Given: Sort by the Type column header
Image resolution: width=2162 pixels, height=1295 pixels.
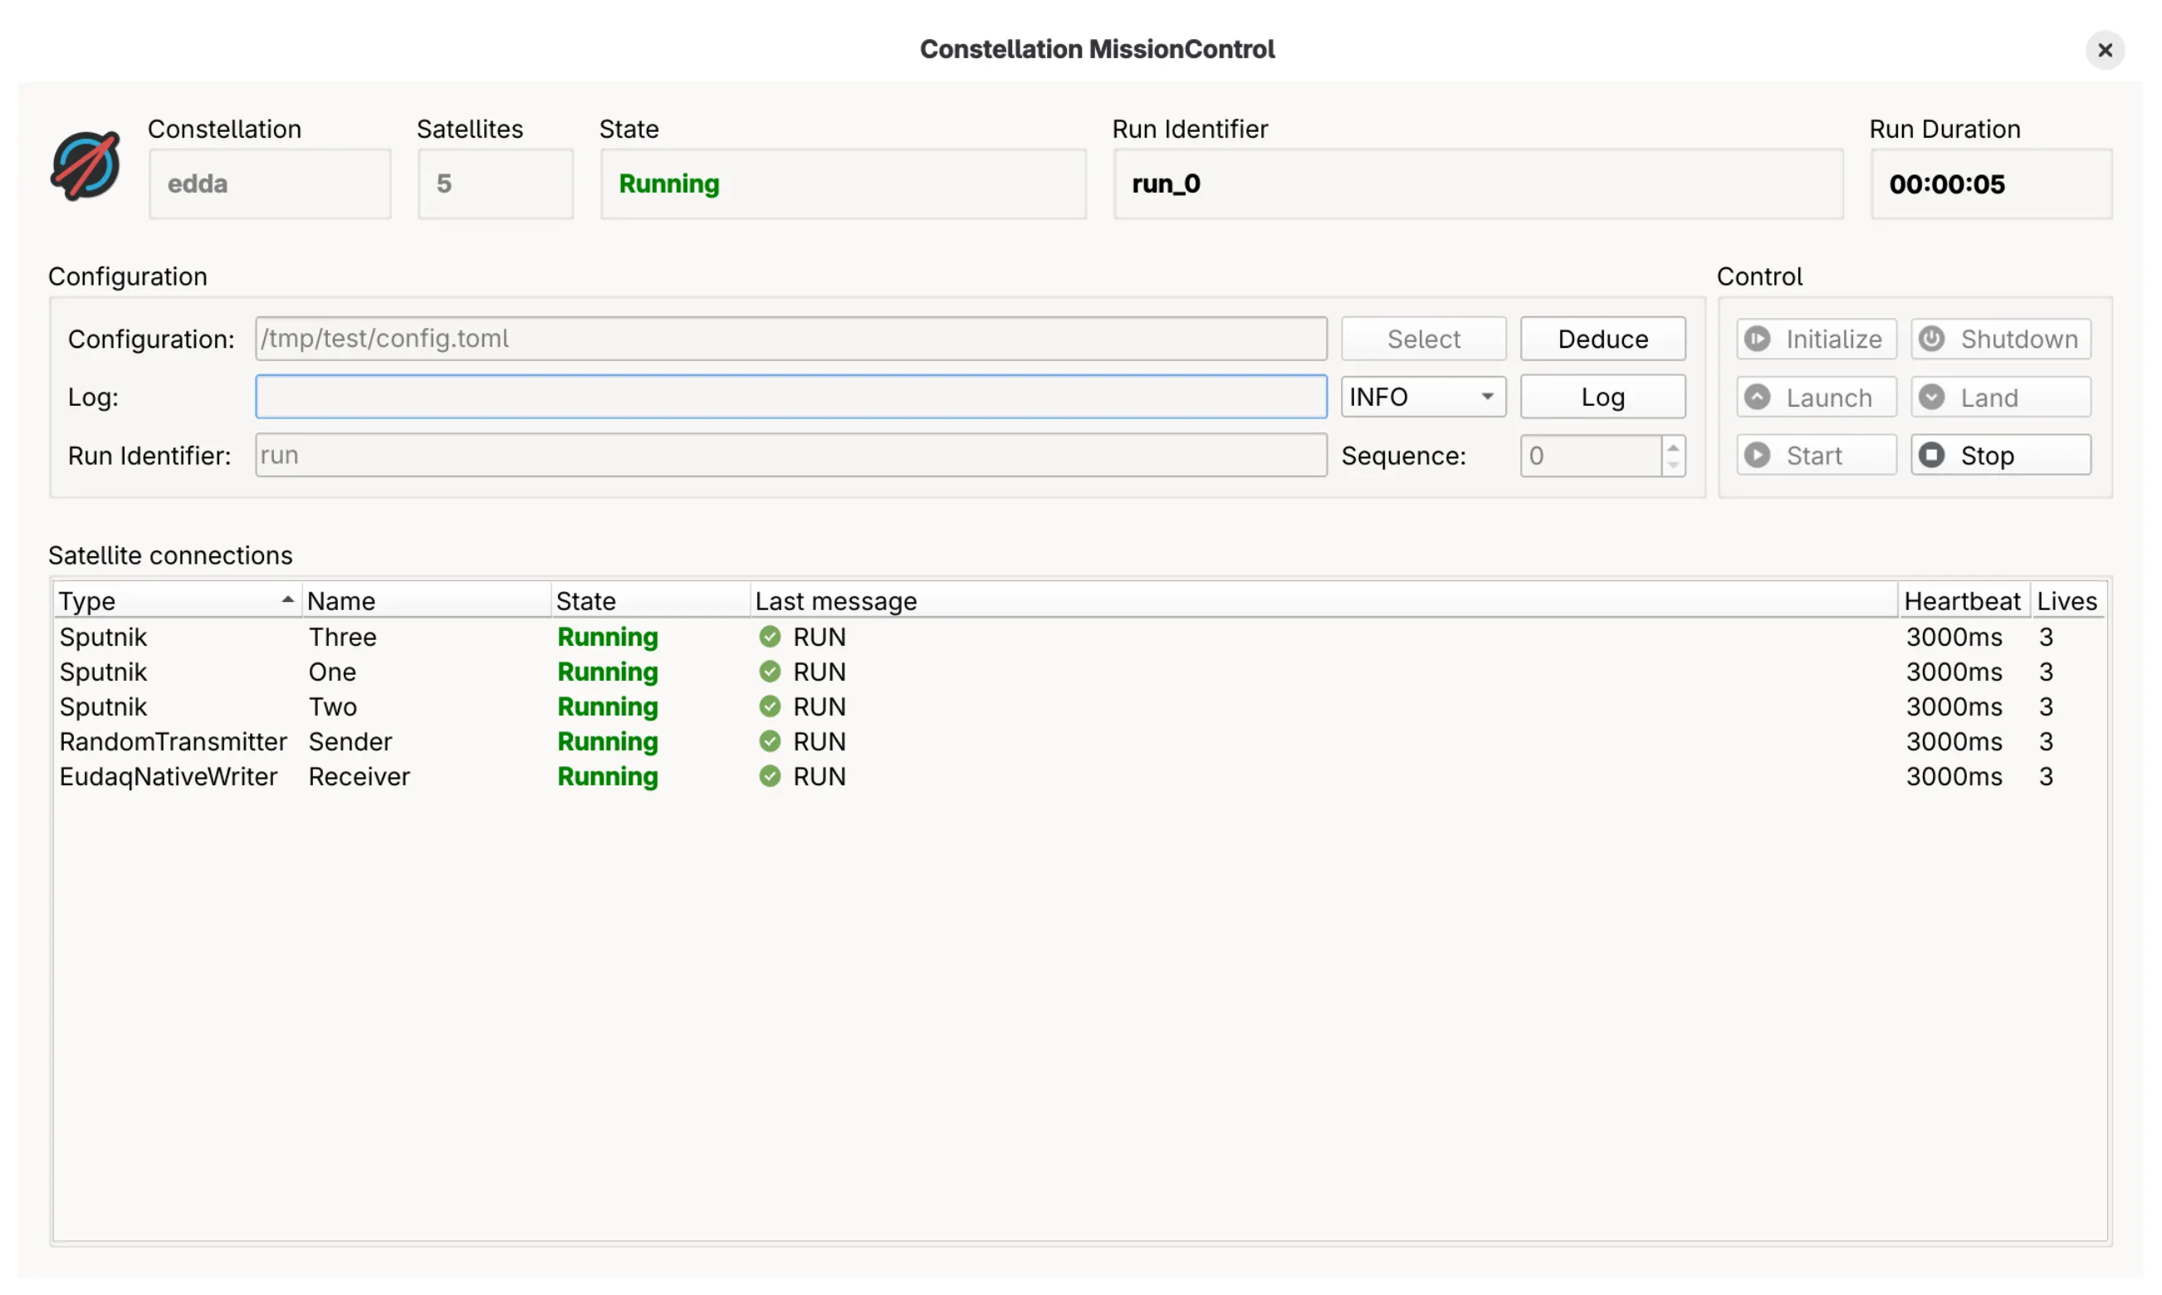Looking at the screenshot, I should tap(176, 600).
